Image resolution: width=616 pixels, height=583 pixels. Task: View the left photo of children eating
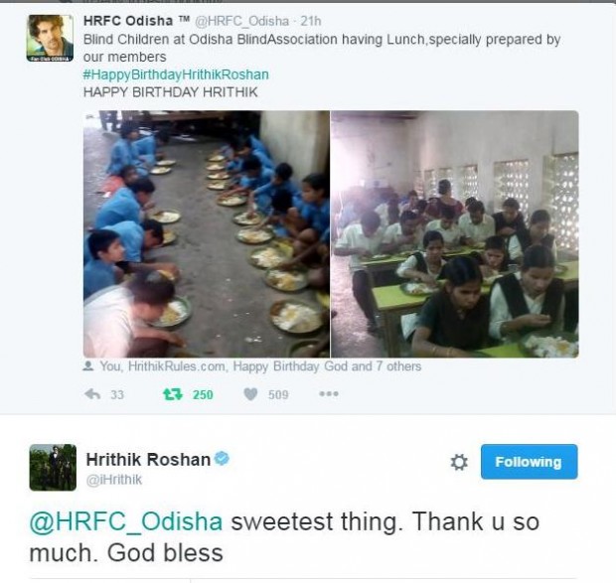[x=207, y=234]
